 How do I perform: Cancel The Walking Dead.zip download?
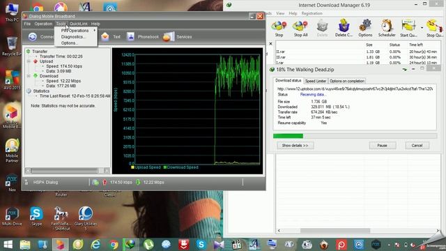coord(417,146)
